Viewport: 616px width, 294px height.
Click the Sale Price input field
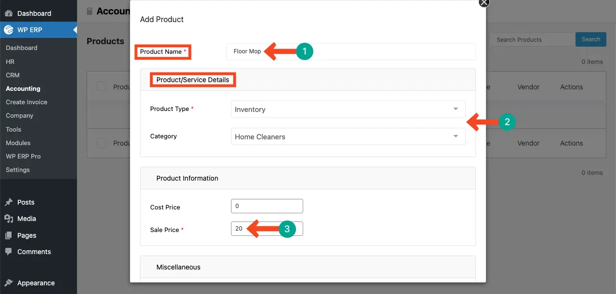[267, 229]
